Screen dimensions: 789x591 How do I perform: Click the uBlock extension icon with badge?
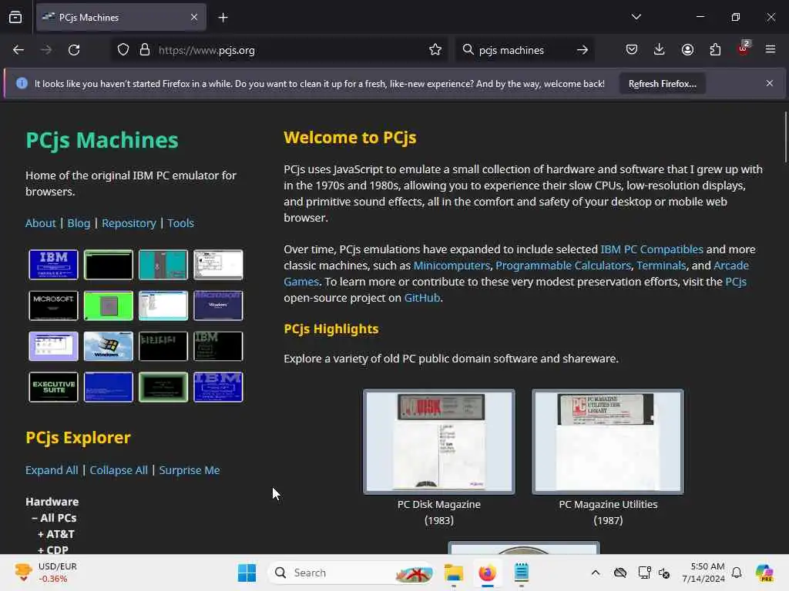(x=744, y=48)
